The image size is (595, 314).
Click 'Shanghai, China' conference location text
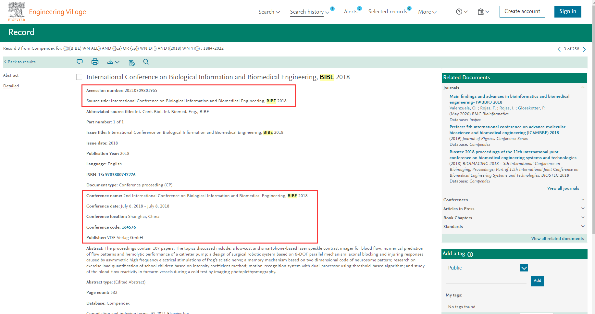click(x=144, y=217)
